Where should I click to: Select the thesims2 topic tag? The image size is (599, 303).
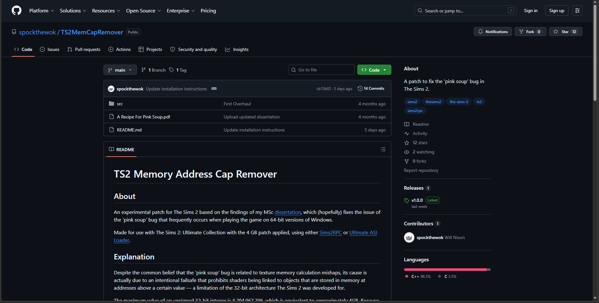pyautogui.click(x=433, y=102)
